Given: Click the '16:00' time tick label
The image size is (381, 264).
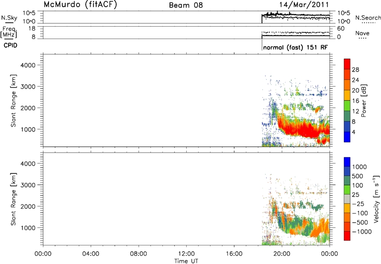Looking at the screenshot, I should [234, 254].
